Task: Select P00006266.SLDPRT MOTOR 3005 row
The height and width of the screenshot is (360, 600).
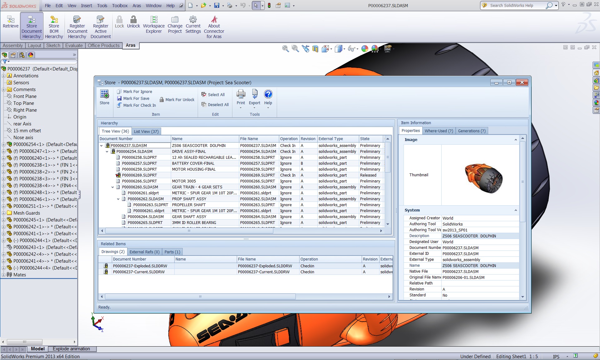Action: click(x=241, y=181)
